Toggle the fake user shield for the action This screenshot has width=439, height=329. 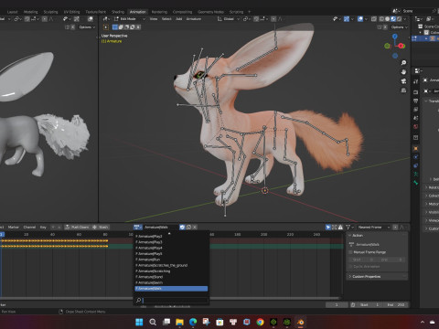tap(182, 227)
